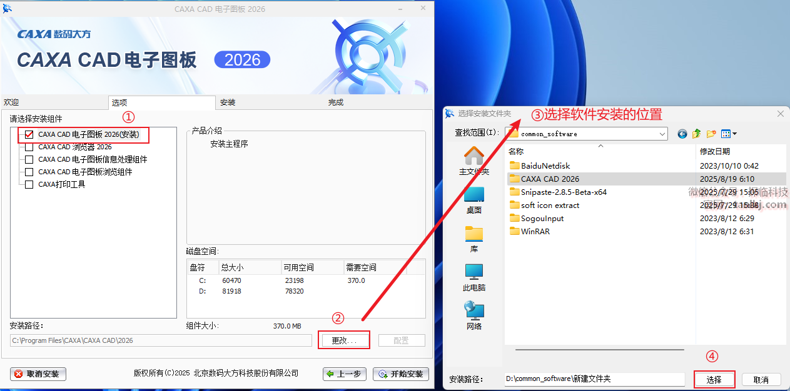Check the CAXA CAD 浏览器 2026 checkbox
The height and width of the screenshot is (391, 790).
(x=29, y=147)
